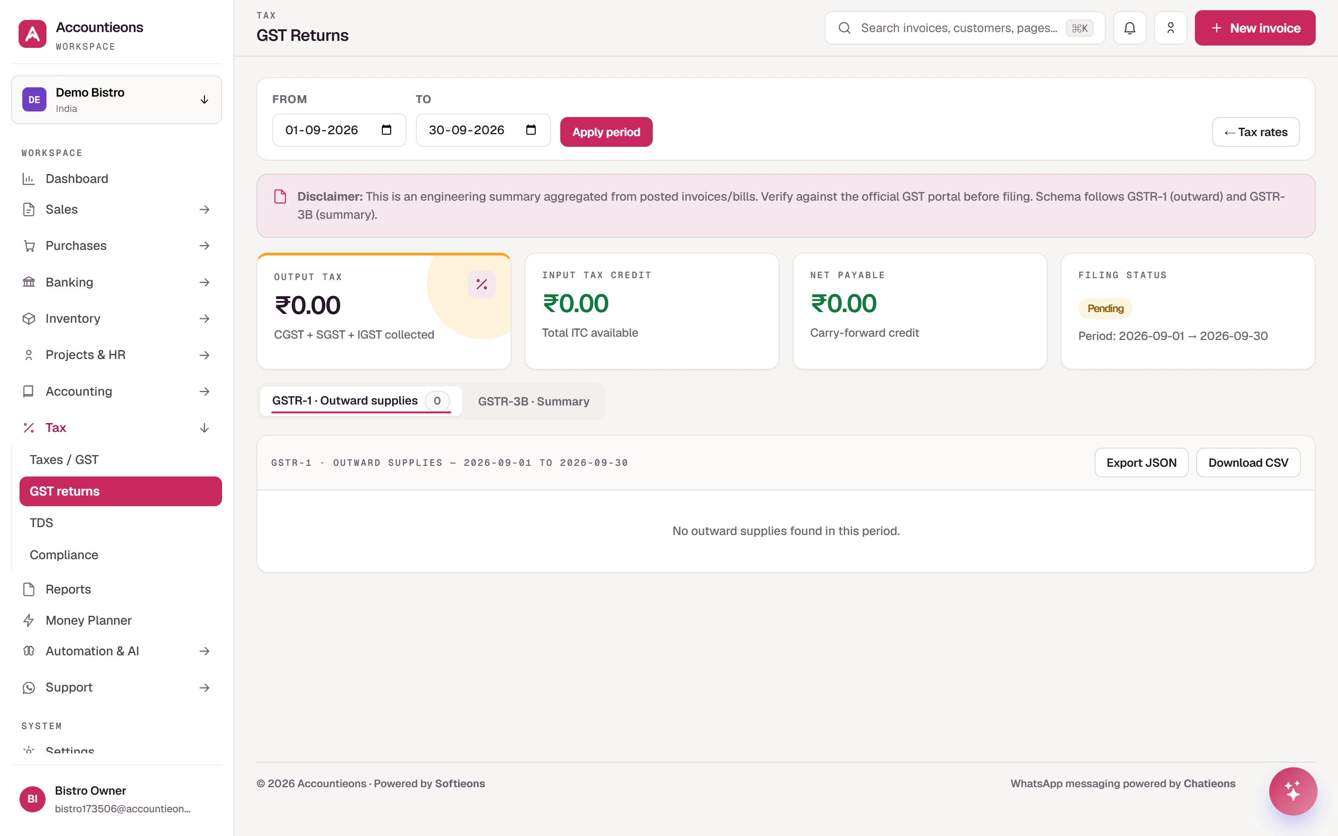Open the user profile icon

point(1170,28)
